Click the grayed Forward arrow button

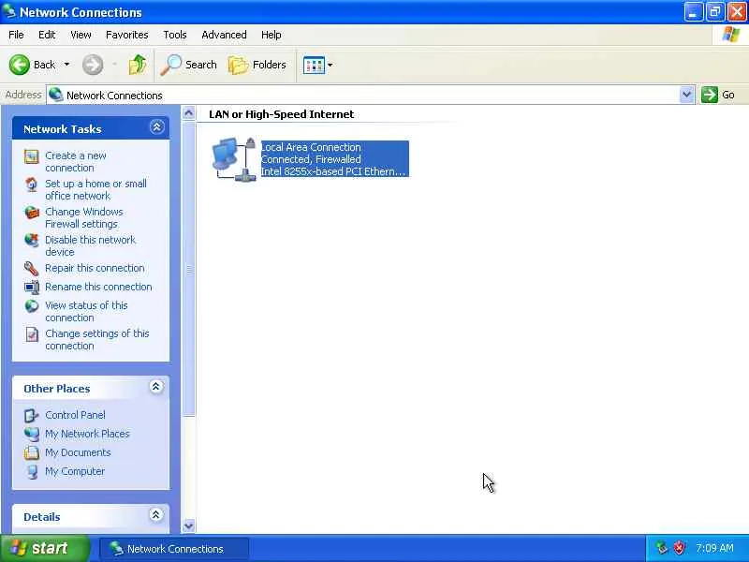pyautogui.click(x=92, y=65)
